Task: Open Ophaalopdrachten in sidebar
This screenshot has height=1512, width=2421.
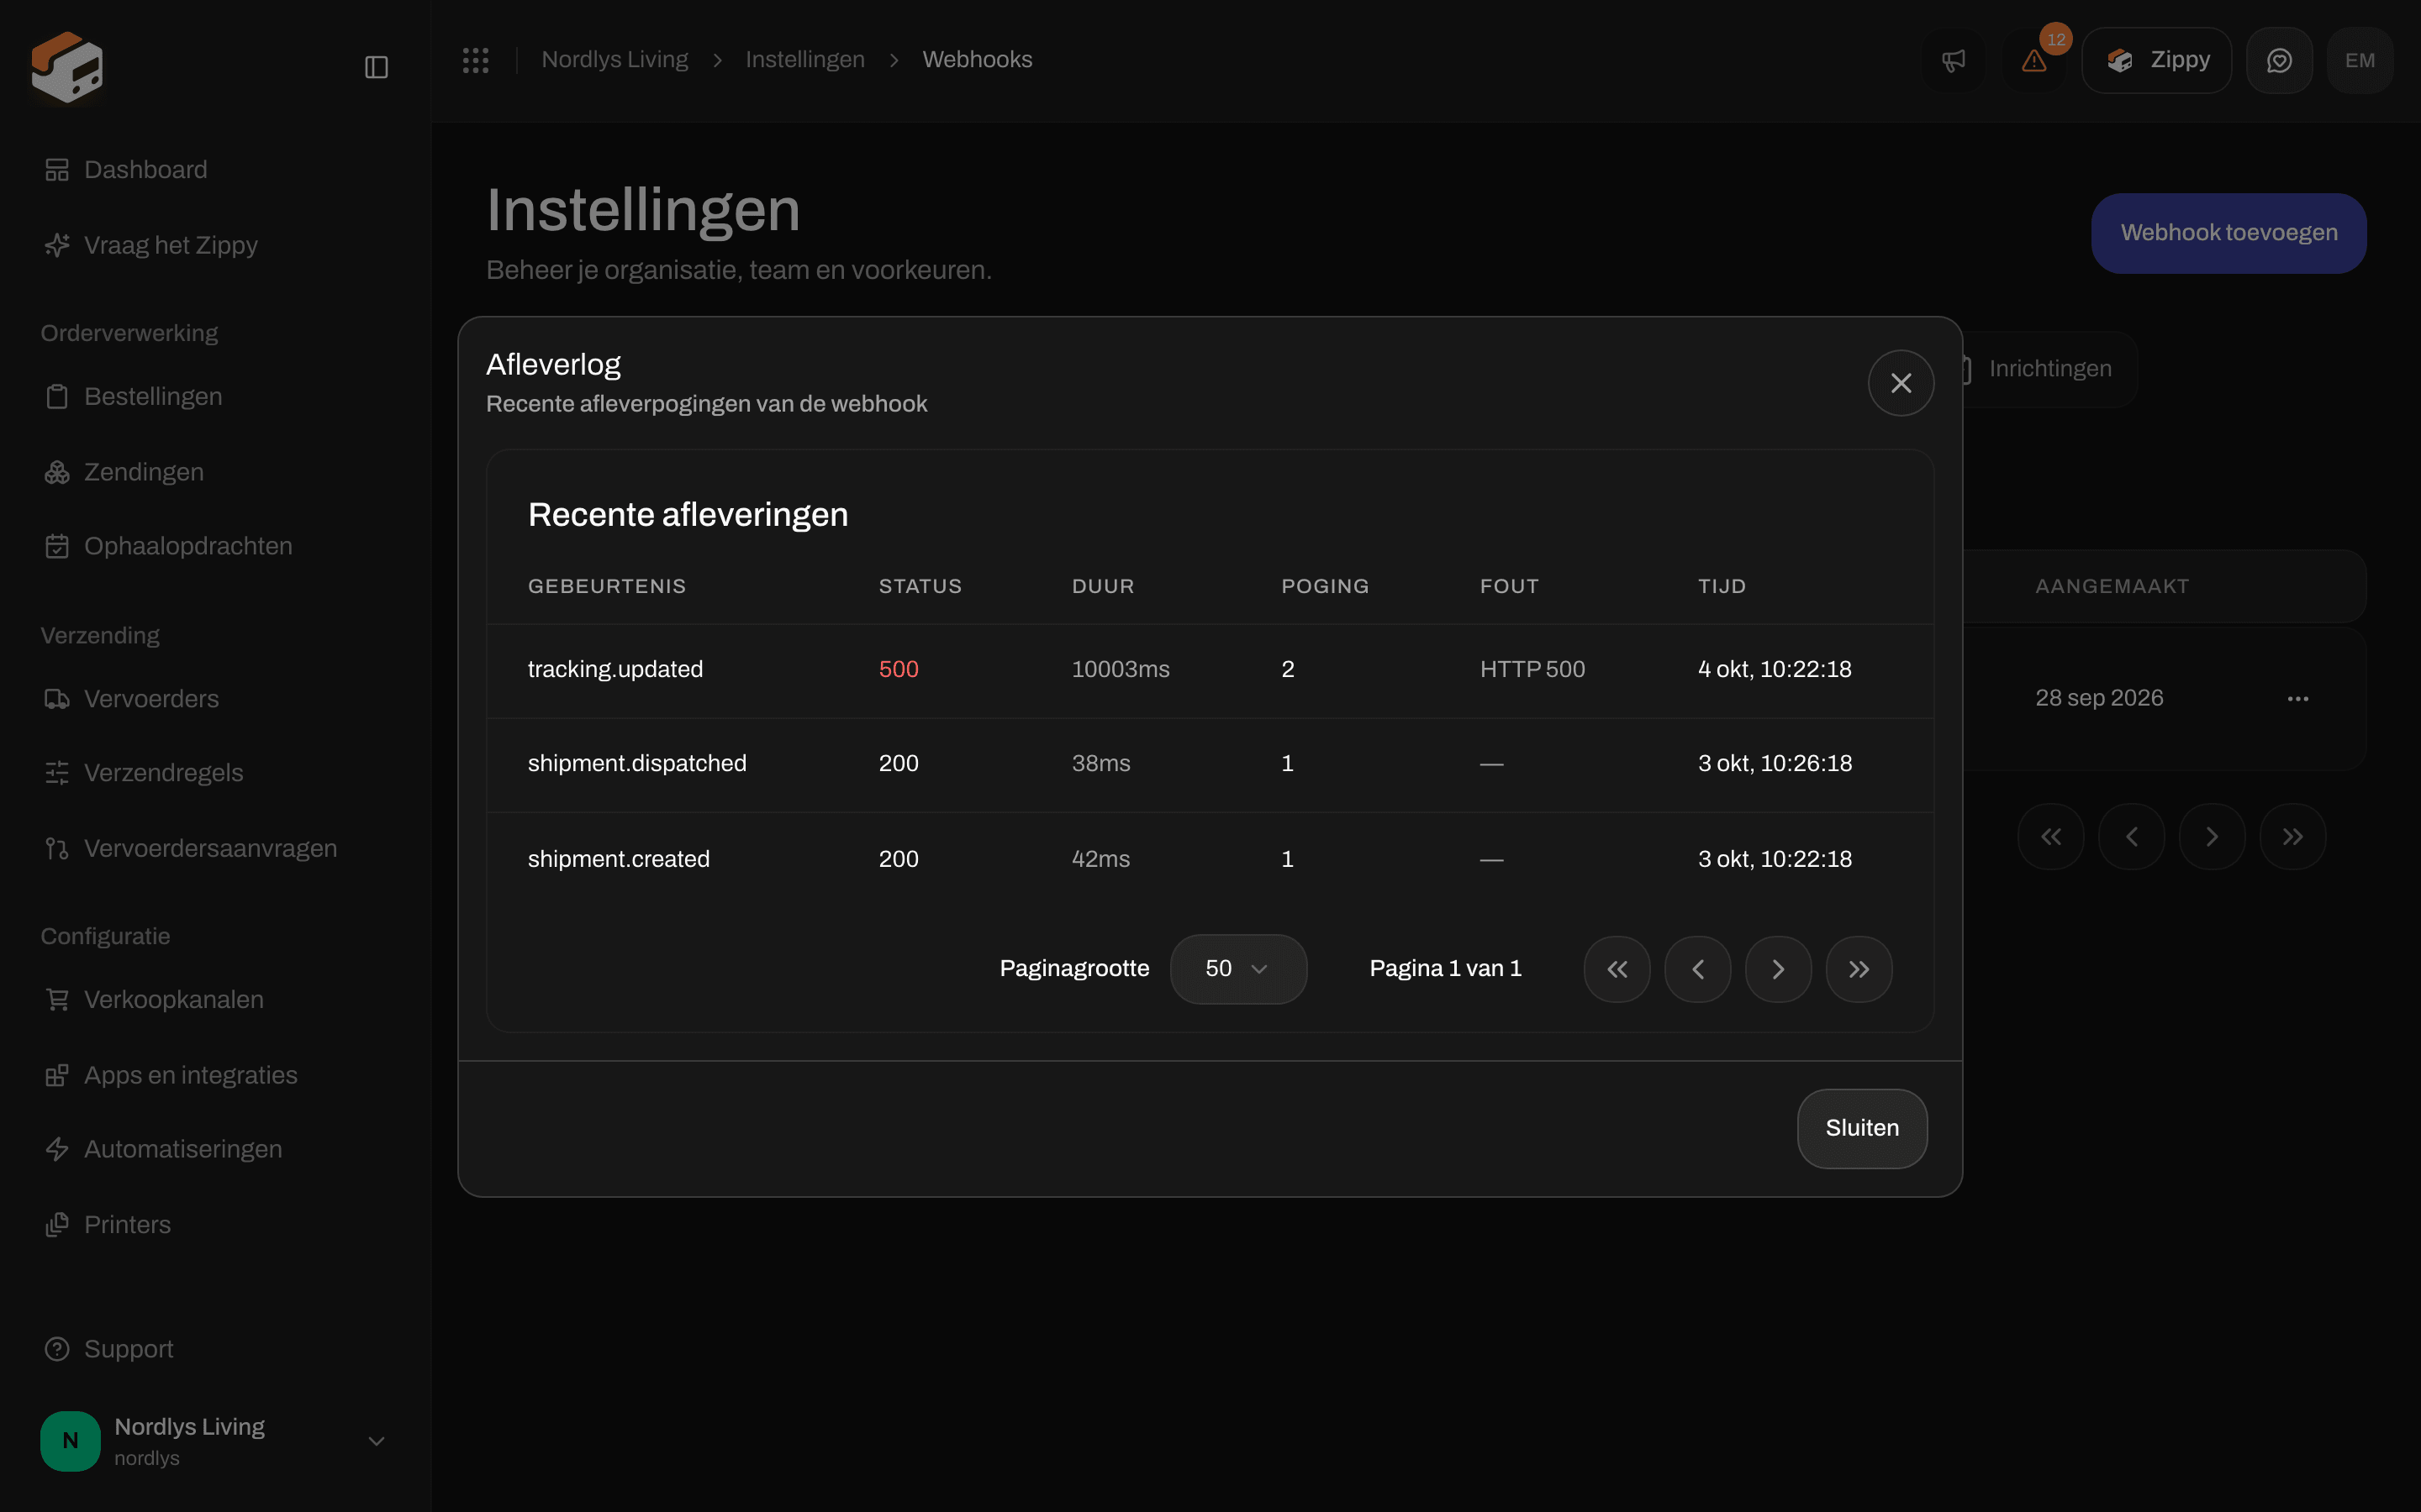Action: coord(168,546)
